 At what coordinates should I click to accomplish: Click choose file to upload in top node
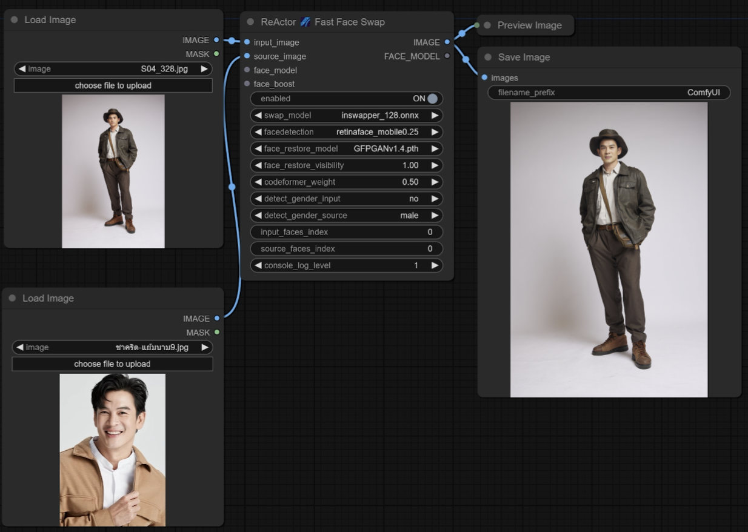coord(113,85)
